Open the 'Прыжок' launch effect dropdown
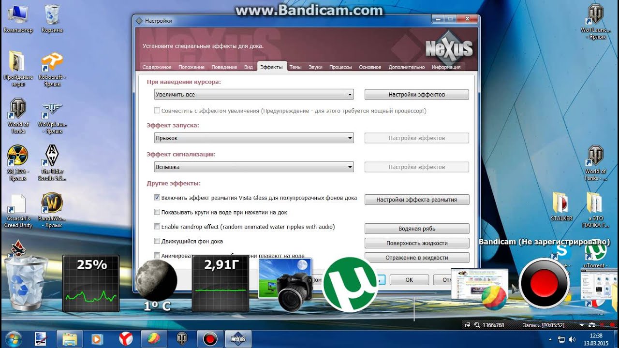619x348 pixels. point(254,138)
